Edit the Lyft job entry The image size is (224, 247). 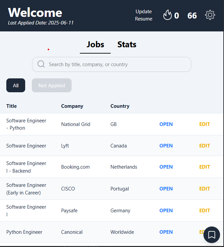pos(204,146)
